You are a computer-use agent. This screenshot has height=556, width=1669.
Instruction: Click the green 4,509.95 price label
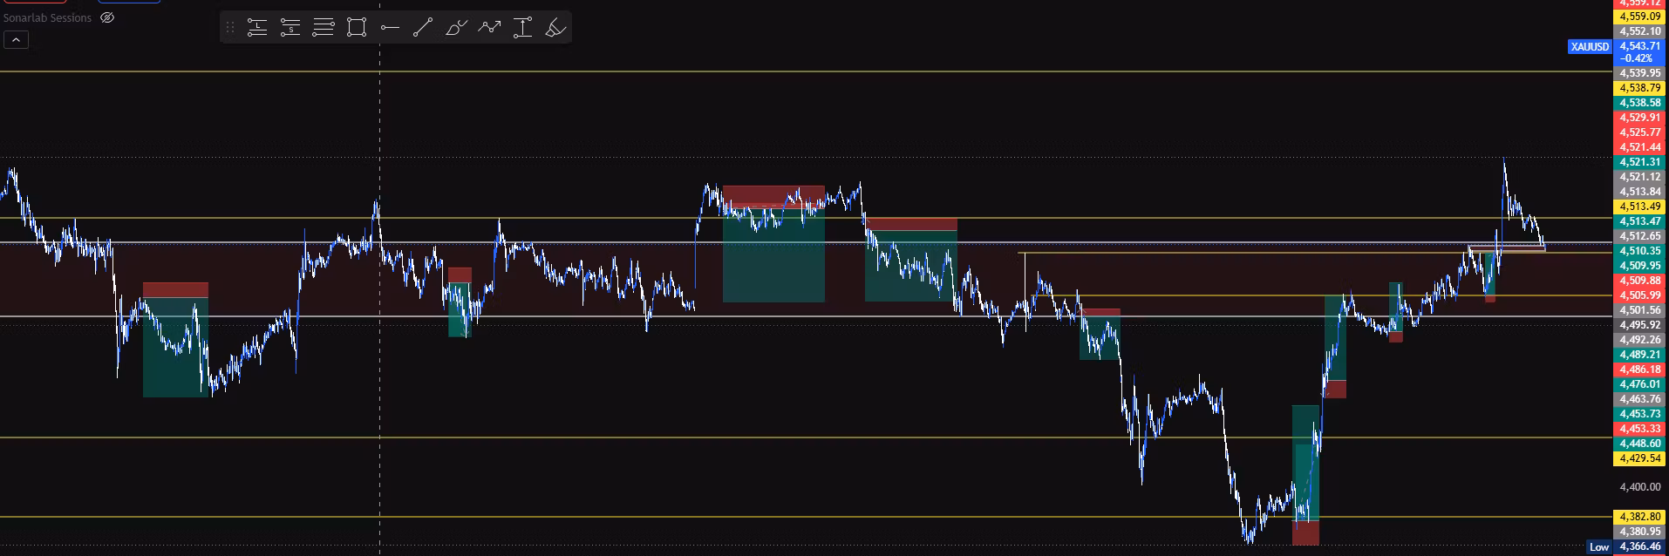pyautogui.click(x=1640, y=266)
